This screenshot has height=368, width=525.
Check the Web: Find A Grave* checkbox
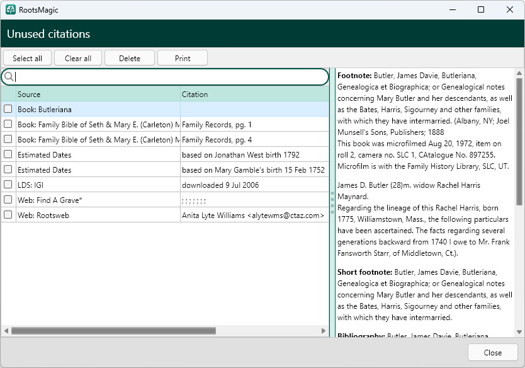click(x=8, y=199)
